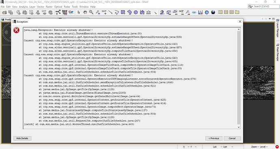Click the Previous button
This screenshot has width=280, height=149.
pyautogui.click(x=214, y=138)
